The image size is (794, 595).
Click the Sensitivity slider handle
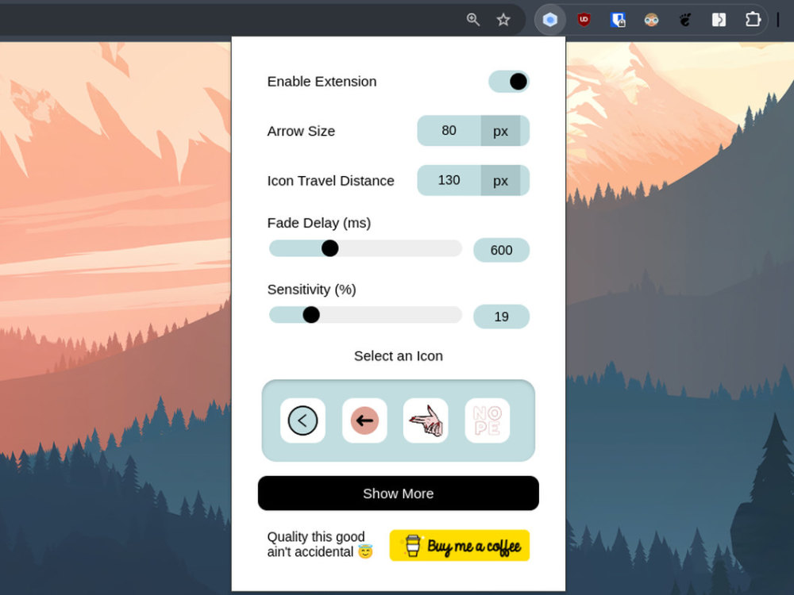point(311,315)
